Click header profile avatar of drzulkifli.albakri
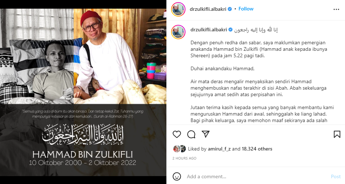345x184 pixels. pos(178,9)
